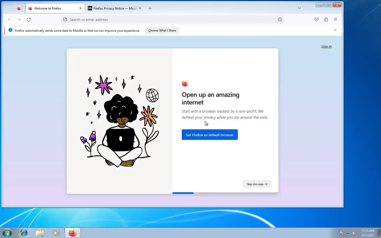Go back one page
Viewport: 381px width, 238px height.
tap(10, 19)
